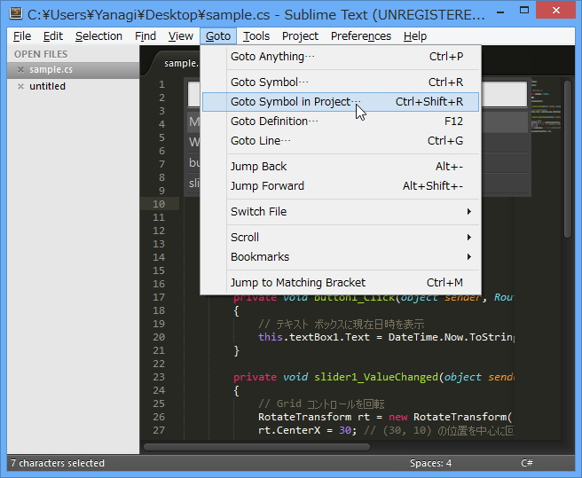The image size is (582, 478).
Task: Open the Tools menu
Action: 256,36
